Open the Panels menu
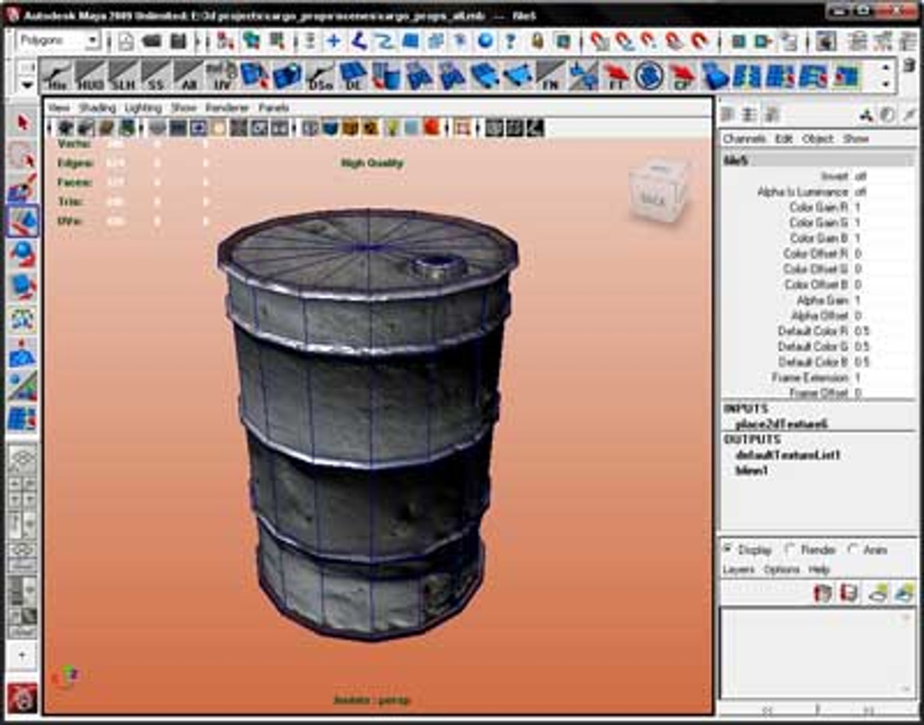The height and width of the screenshot is (725, 924). pyautogui.click(x=274, y=107)
